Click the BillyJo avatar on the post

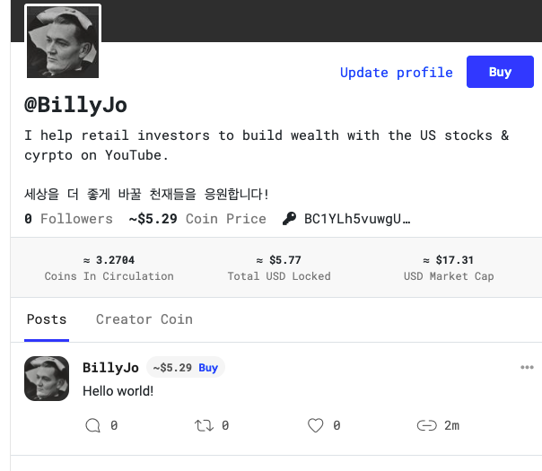coord(47,379)
